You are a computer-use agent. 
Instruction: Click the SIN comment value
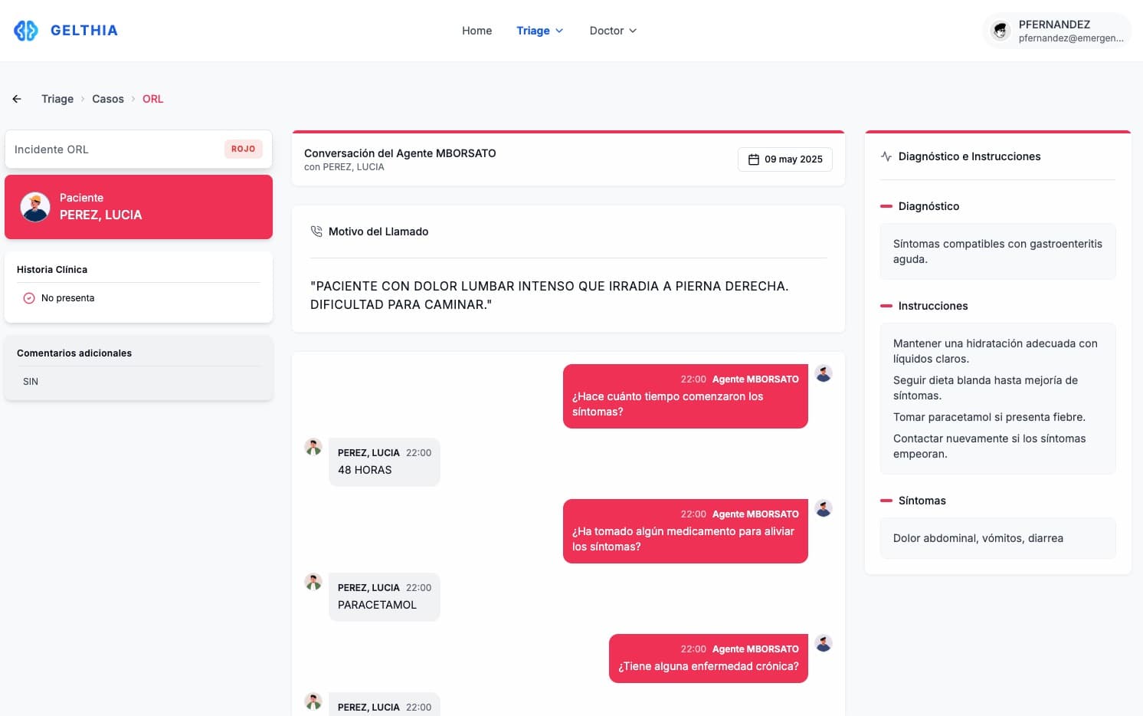pos(31,382)
